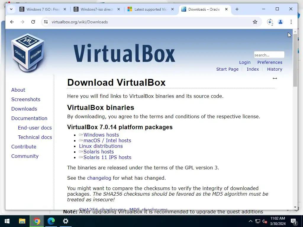The image size is (303, 227).
Task: Go back to the previous page
Action: 12,22
